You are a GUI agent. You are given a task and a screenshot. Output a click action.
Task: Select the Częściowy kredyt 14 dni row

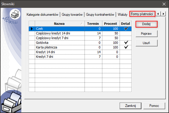click(x=80, y=33)
